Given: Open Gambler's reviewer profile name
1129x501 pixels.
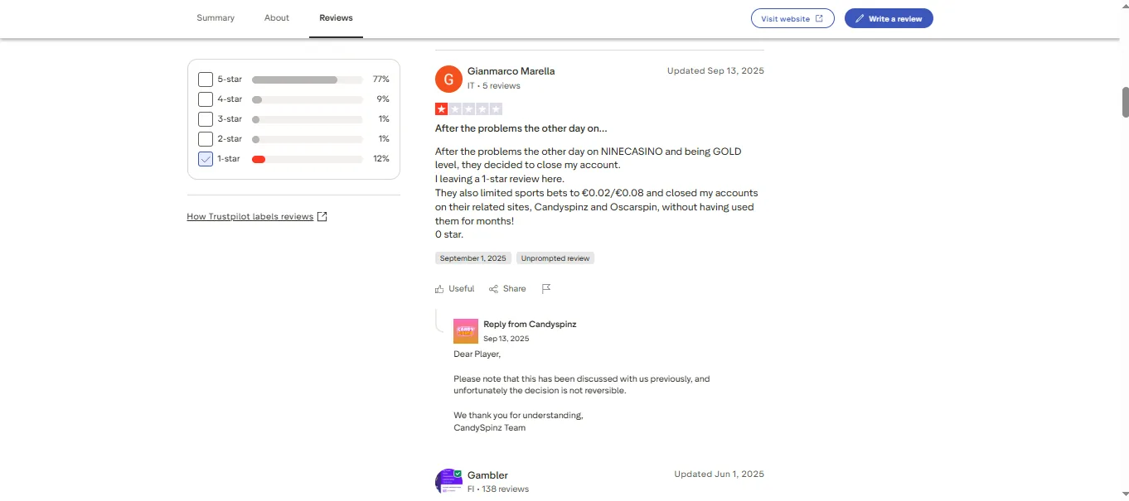Looking at the screenshot, I should point(487,475).
